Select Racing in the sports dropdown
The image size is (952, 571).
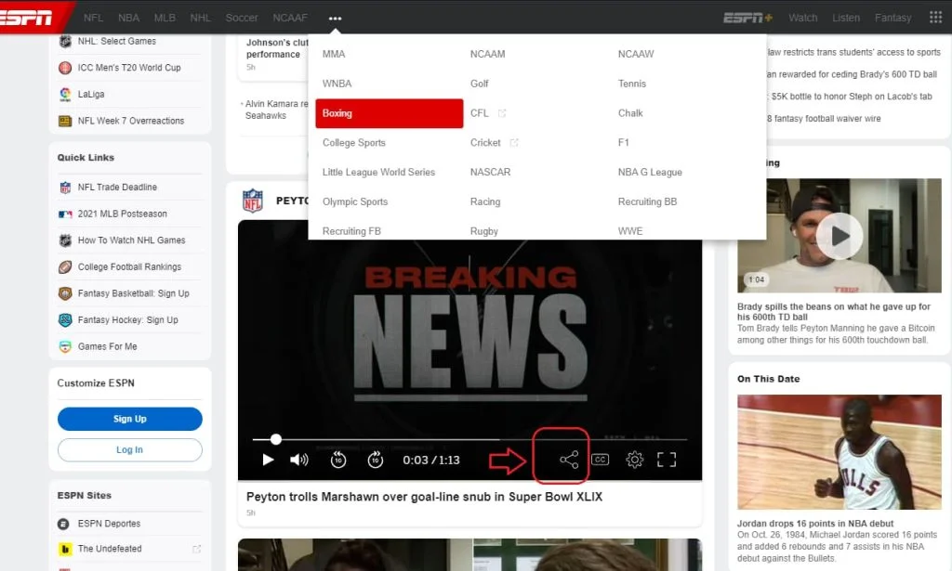coord(485,201)
